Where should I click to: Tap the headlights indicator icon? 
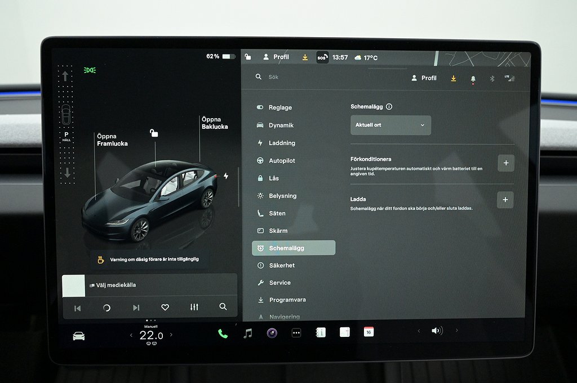click(x=90, y=70)
